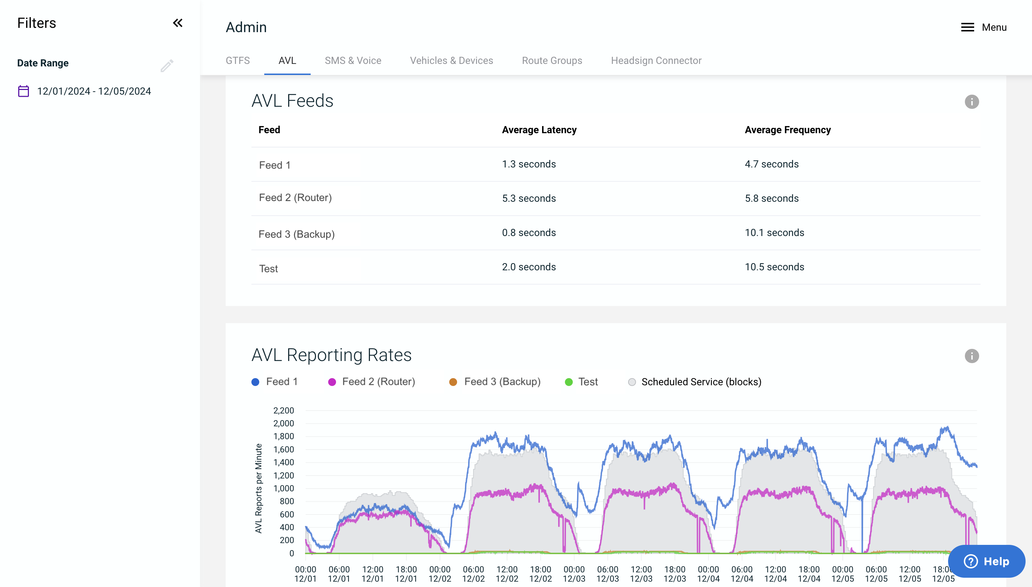Viewport: 1032px width, 587px height.
Task: Select the Test feed row name
Action: tap(269, 269)
